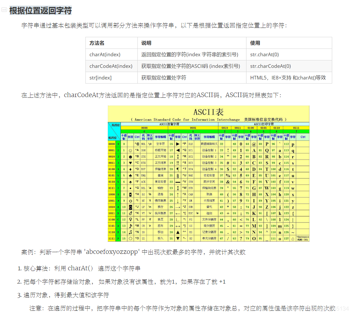Click the 案例 line with 'abcoefoxyozzopp'
The image size is (352, 315).
point(133,252)
